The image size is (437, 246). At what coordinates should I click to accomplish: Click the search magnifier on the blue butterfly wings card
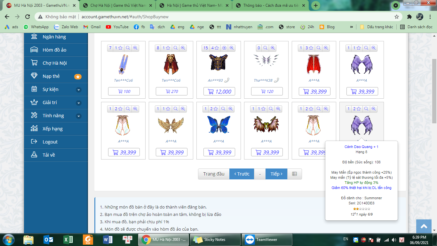[223, 109]
